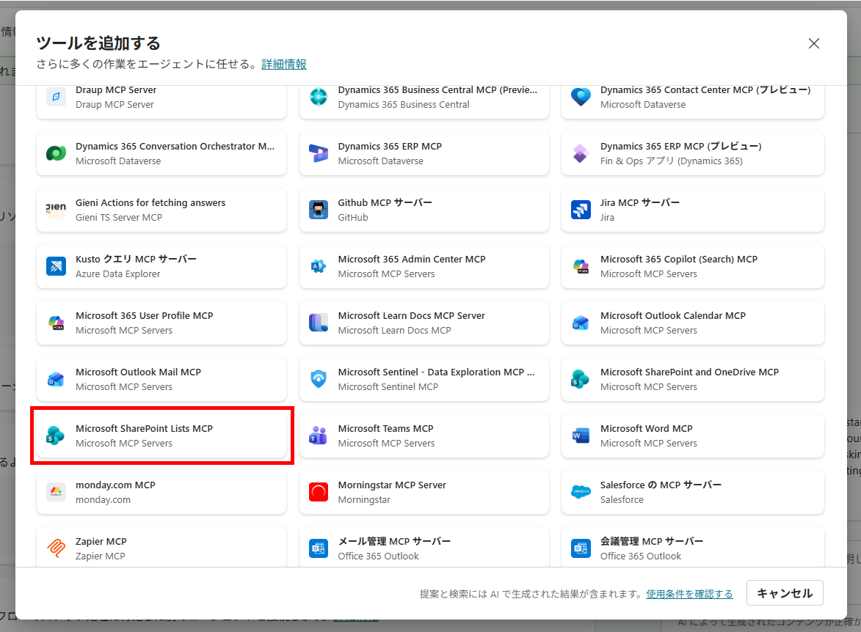Click the Microsoft Outlook Calendar MCP icon
The image size is (861, 632).
tap(581, 323)
